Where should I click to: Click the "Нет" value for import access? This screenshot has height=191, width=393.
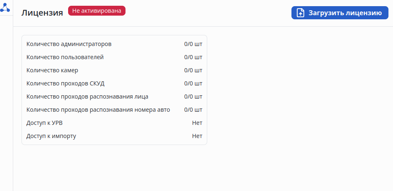[x=197, y=136]
